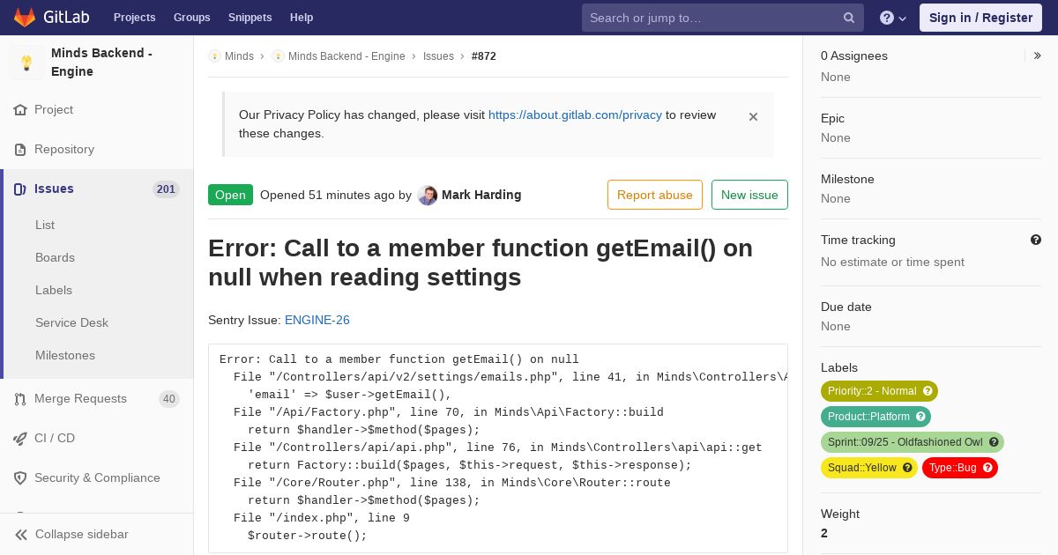Collapse the right sidebar with double-chevron icon
This screenshot has width=1058, height=555.
[1038, 55]
